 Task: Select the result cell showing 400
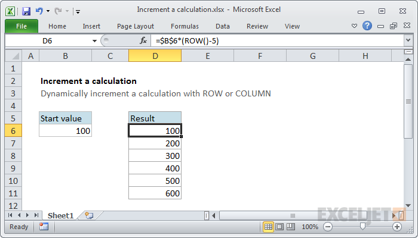[x=155, y=168]
